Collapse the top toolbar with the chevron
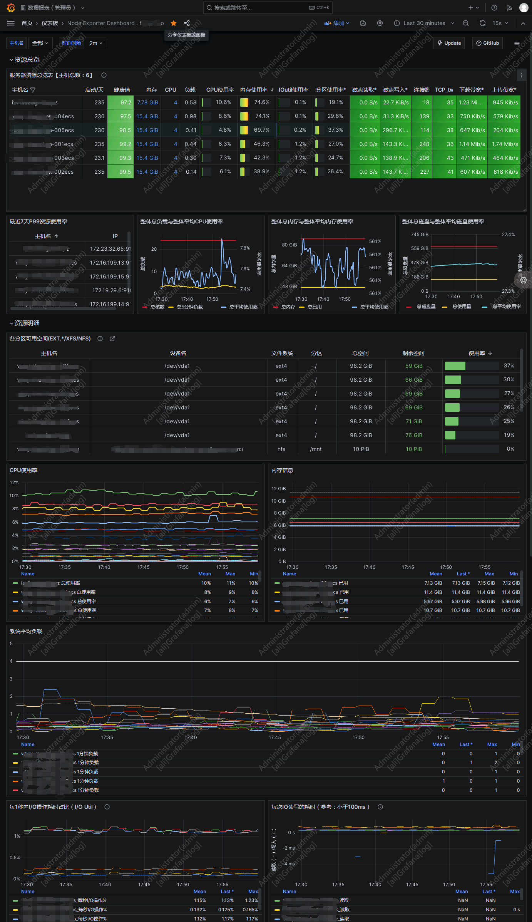The image size is (532, 922). point(523,23)
